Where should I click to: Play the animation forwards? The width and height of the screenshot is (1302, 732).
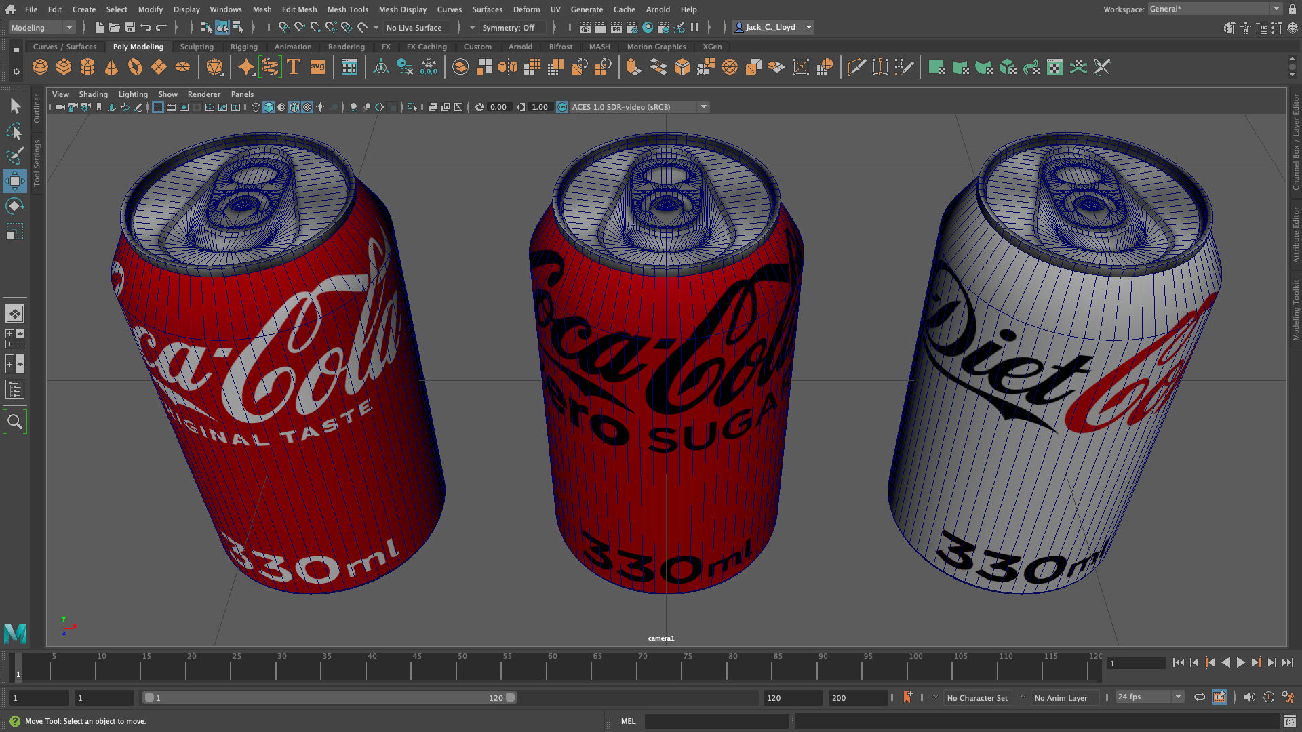coord(1241,663)
